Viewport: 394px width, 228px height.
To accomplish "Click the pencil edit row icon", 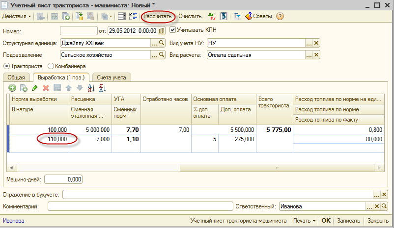I will [34, 88].
